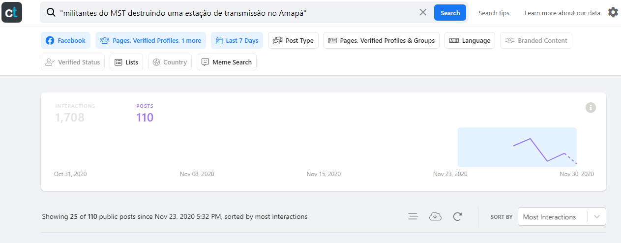Click the magnifying glass search icon
Image resolution: width=621 pixels, height=243 pixels.
[51, 13]
